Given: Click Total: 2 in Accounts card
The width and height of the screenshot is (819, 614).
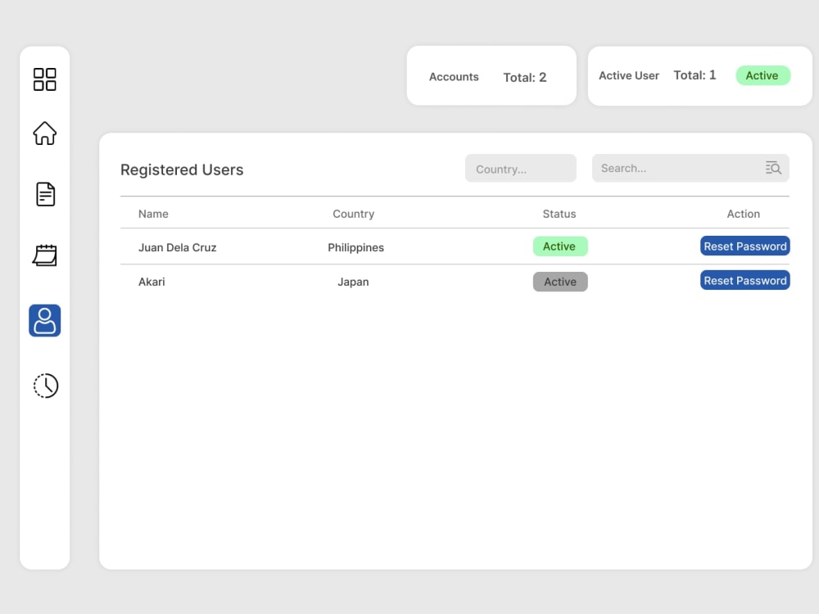Looking at the screenshot, I should point(524,77).
